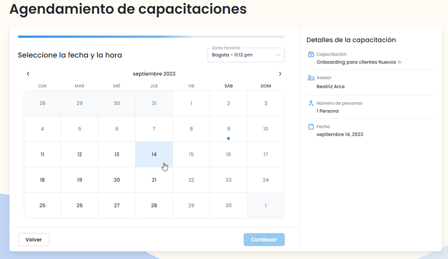Click the Continuar button
448x259 pixels.
pos(264,240)
